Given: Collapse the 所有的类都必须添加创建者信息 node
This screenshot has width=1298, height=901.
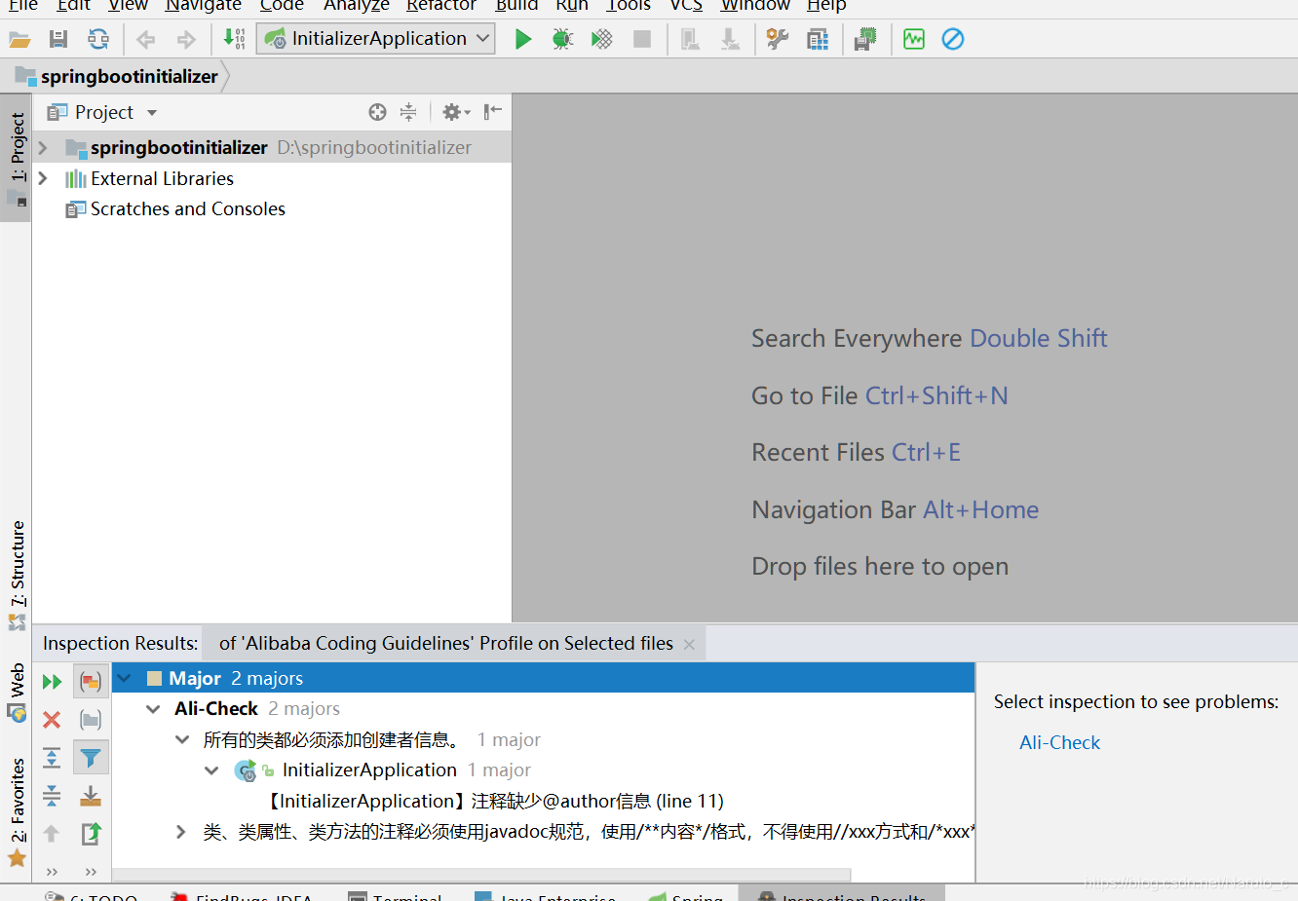Looking at the screenshot, I should coord(182,739).
